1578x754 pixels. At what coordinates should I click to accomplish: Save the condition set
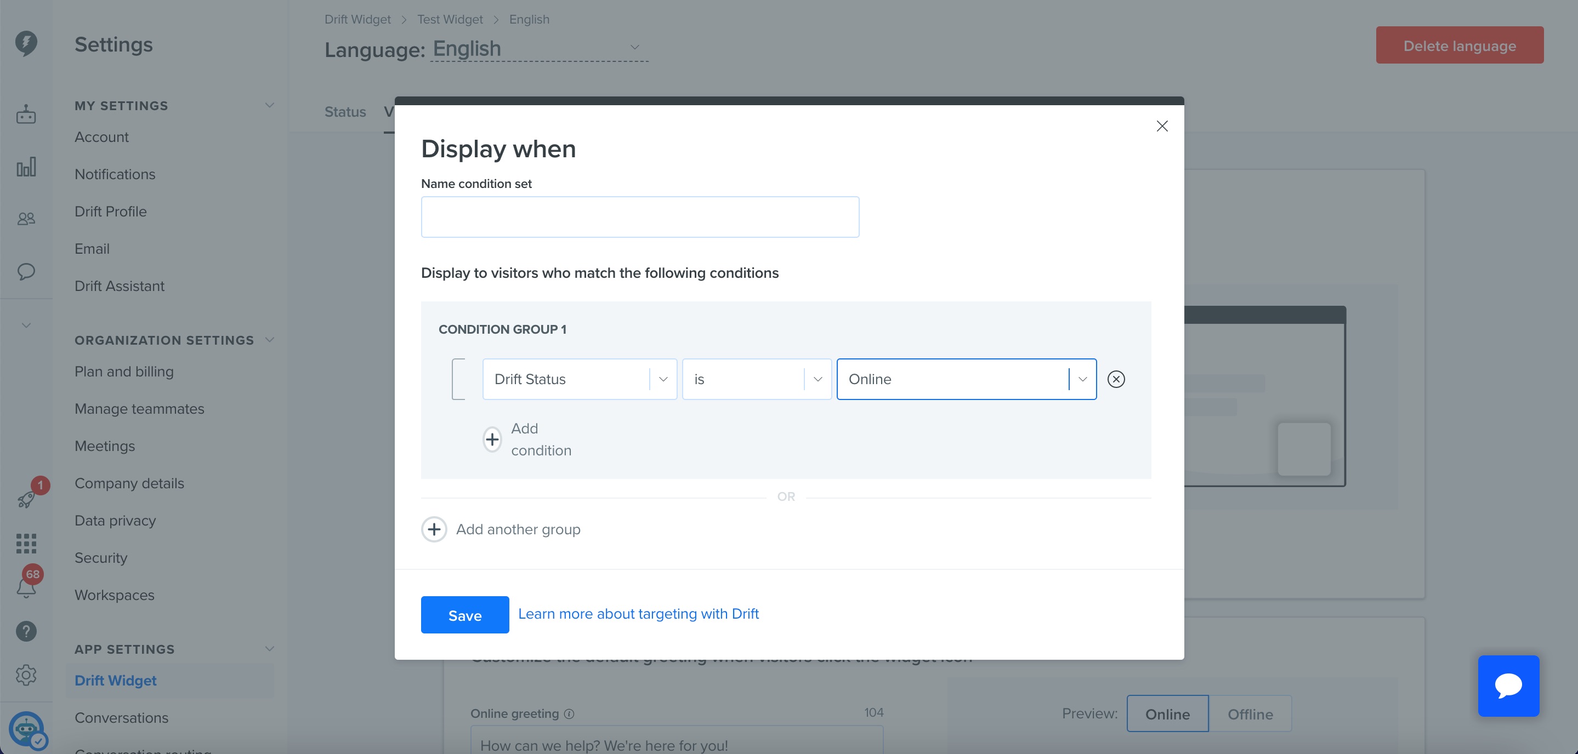465,614
